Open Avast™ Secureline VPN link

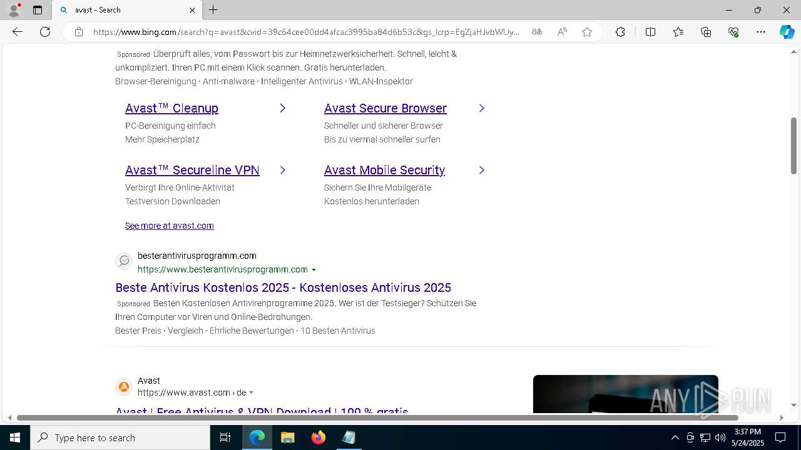pyautogui.click(x=192, y=170)
